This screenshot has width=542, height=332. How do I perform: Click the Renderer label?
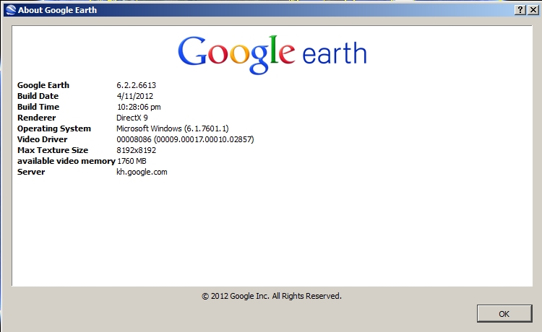[x=37, y=118]
